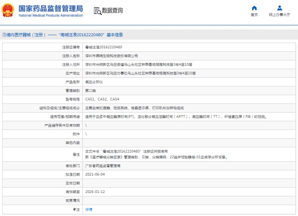This screenshot has width=298, height=216.
Task: Click the 网上办事大厅 label
Action: 279,15
